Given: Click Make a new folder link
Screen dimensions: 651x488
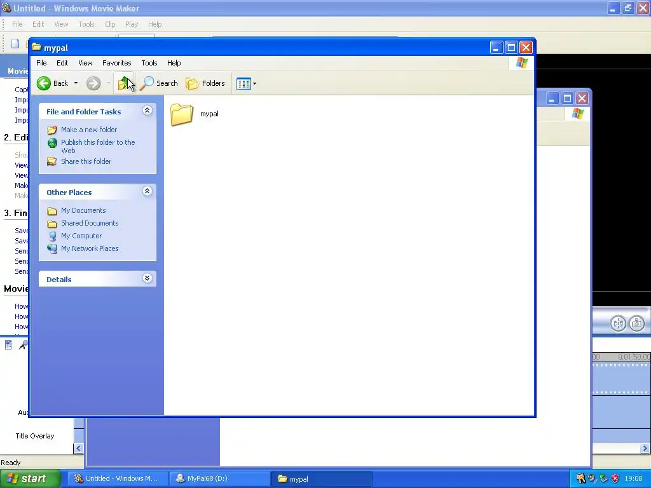Looking at the screenshot, I should tap(89, 130).
